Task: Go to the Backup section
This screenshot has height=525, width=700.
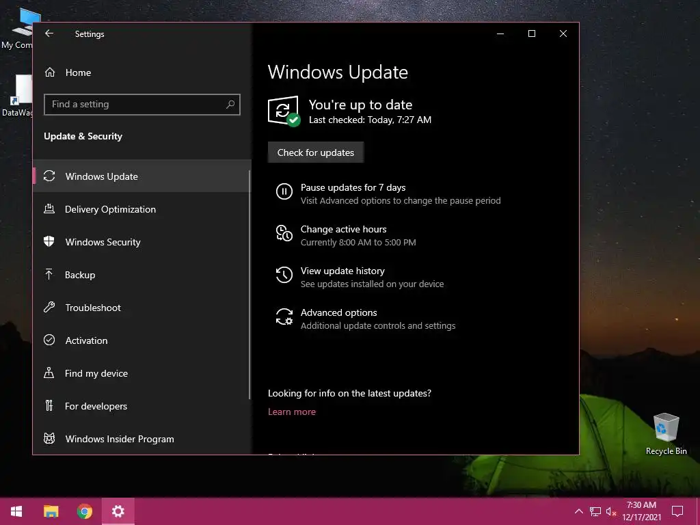Action: click(x=142, y=275)
